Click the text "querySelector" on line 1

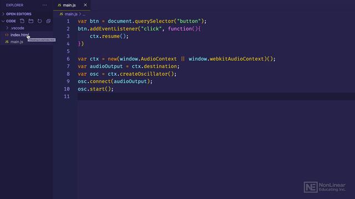pos(154,21)
